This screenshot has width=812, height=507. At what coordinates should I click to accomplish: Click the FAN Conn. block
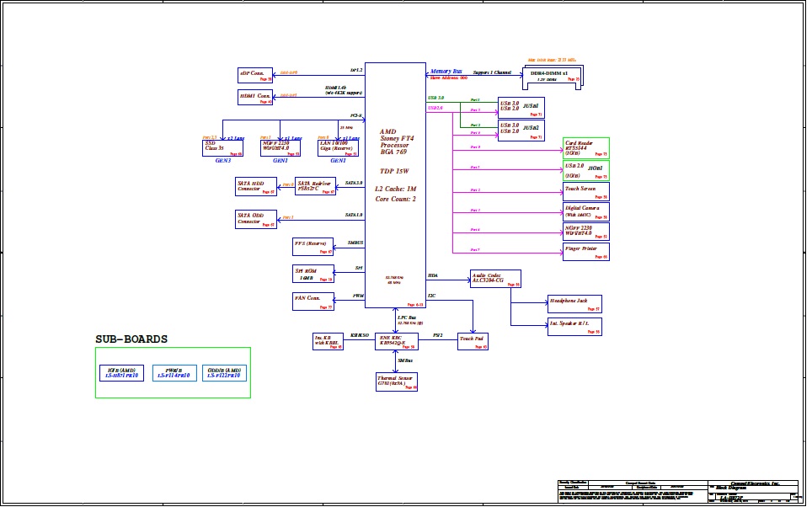point(313,301)
